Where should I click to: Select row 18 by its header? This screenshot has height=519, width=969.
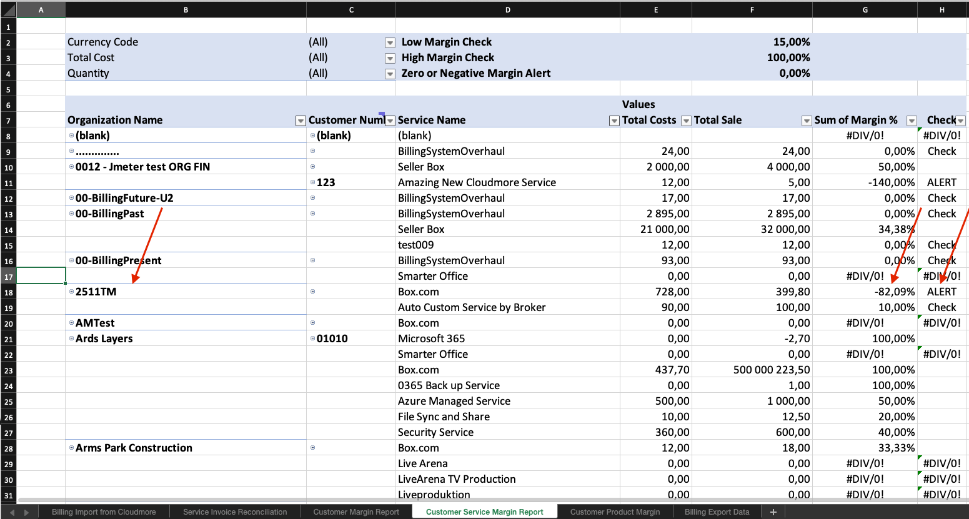point(8,292)
